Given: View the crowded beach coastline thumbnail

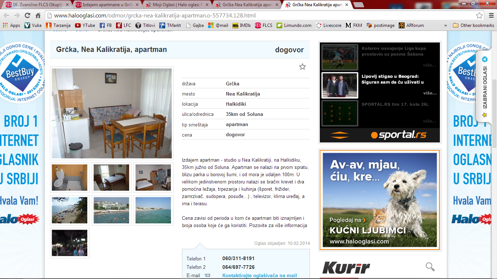Looking at the screenshot, I should click(69, 210).
